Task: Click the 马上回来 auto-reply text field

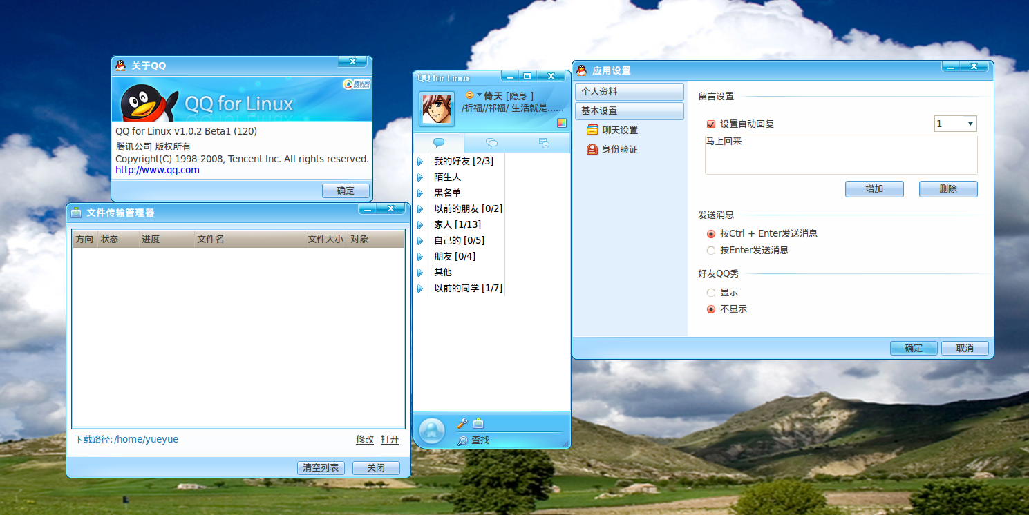Action: [x=841, y=155]
